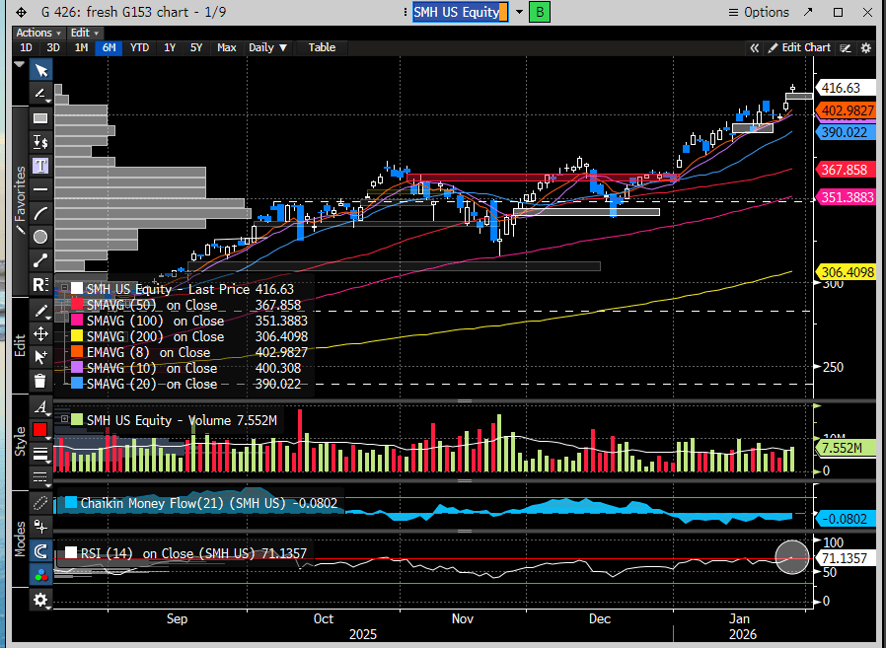Click the green B button
The width and height of the screenshot is (886, 648).
tap(540, 13)
